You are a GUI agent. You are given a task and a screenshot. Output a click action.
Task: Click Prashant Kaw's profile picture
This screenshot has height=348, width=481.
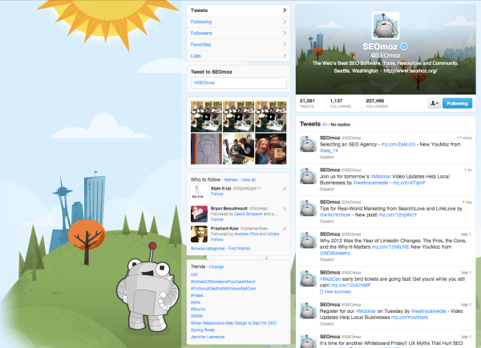tap(198, 233)
